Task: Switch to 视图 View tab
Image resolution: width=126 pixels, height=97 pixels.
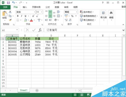Action: tap(75, 7)
